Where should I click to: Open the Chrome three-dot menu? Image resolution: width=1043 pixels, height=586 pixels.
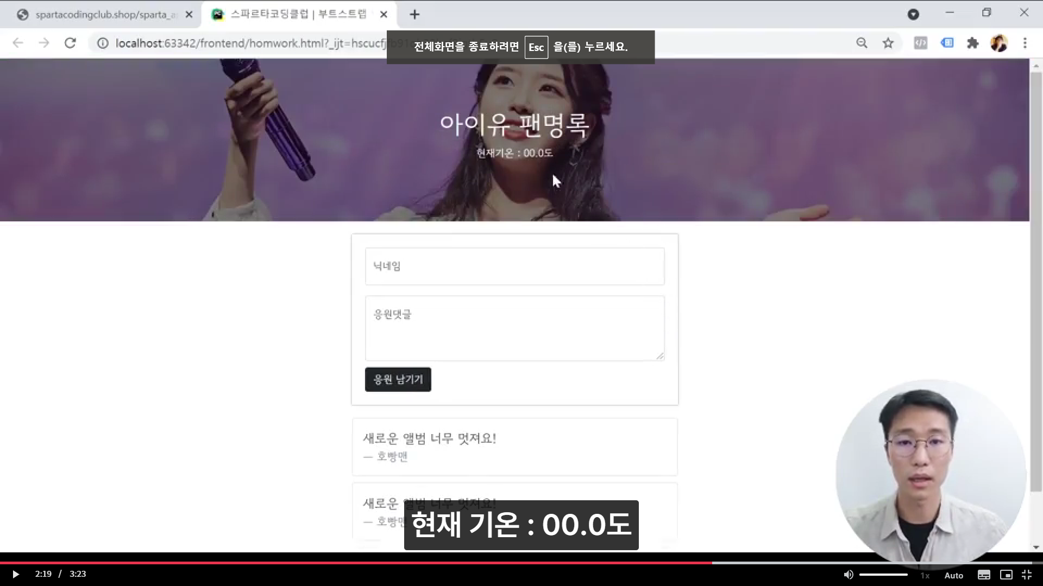click(x=1025, y=43)
